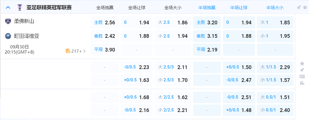Pick half-time 主胜 at 3.20
Image resolution: width=309 pixels, height=120 pixels.
coord(207,22)
